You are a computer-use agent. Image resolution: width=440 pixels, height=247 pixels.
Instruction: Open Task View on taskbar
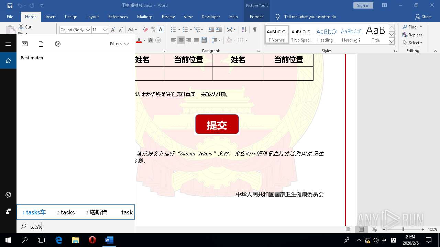41,240
